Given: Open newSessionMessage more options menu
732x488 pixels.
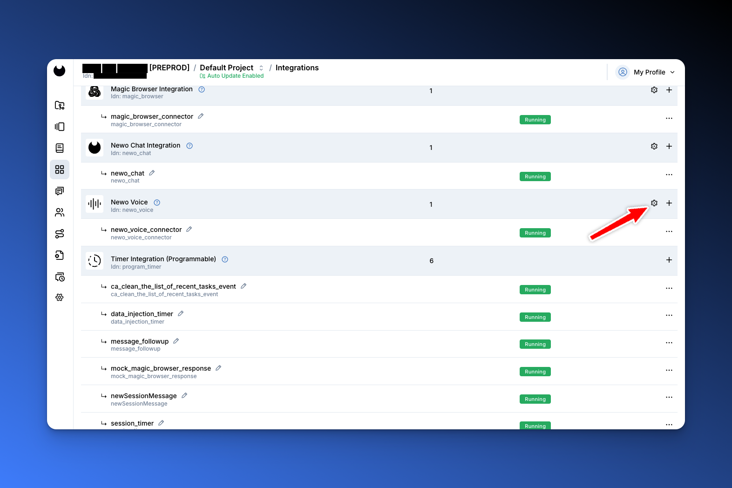Looking at the screenshot, I should [669, 397].
